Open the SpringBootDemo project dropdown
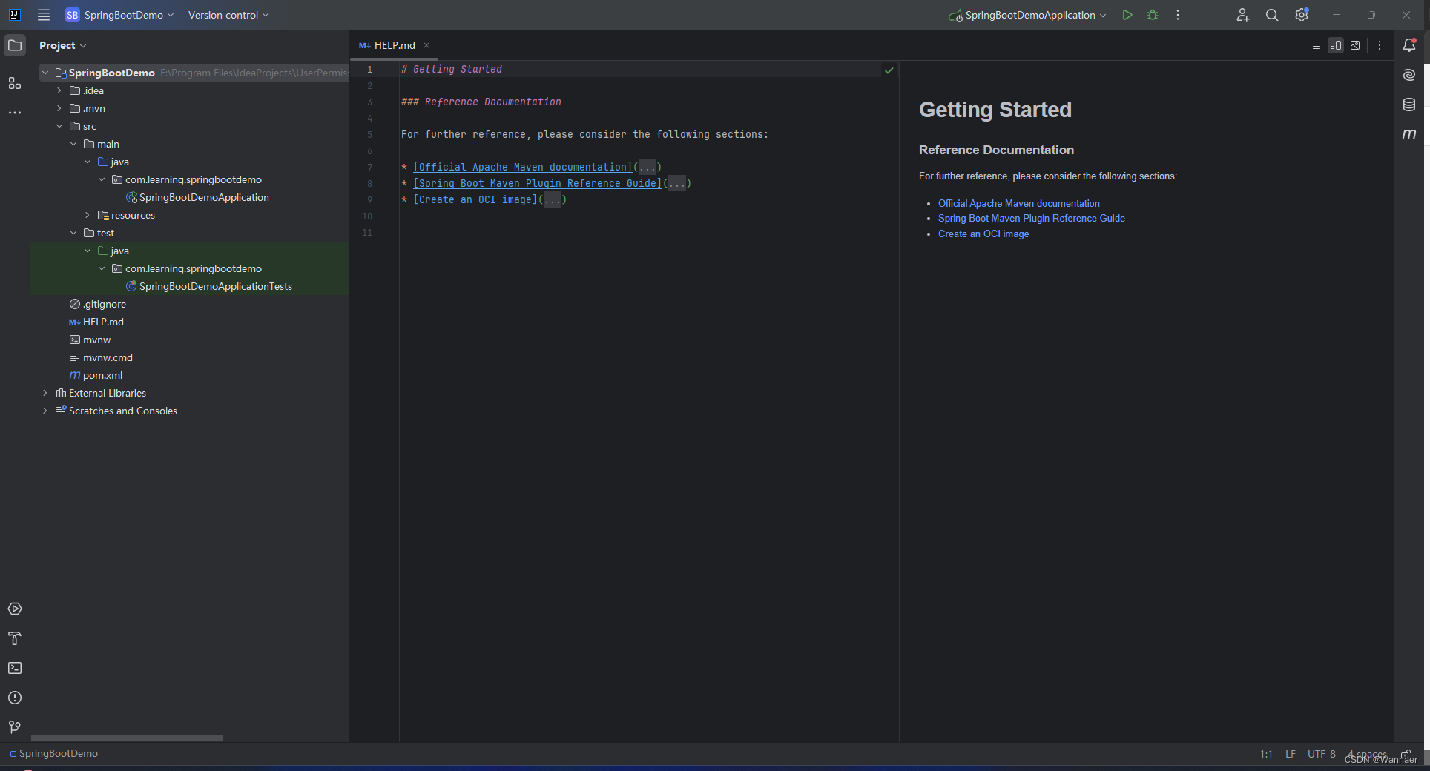Image resolution: width=1430 pixels, height=771 pixels. [x=119, y=15]
